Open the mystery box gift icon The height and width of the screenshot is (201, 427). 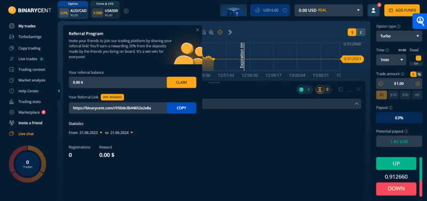(x=233, y=10)
